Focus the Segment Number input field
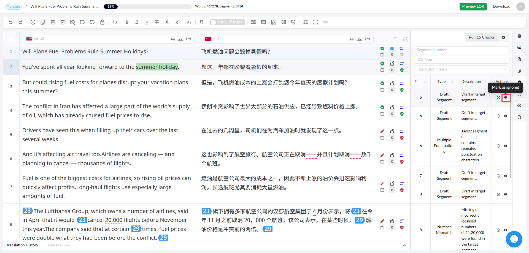Viewport: 529px width, 253px height. coord(461,50)
